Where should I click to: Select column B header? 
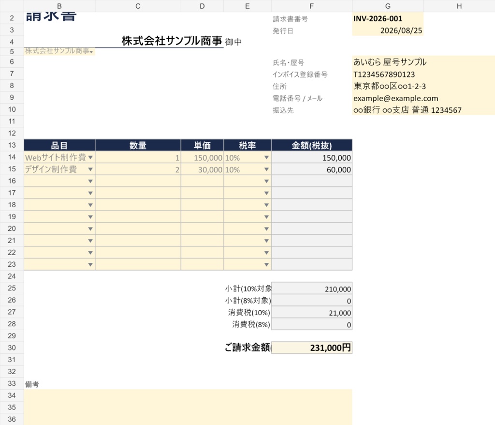click(59, 6)
